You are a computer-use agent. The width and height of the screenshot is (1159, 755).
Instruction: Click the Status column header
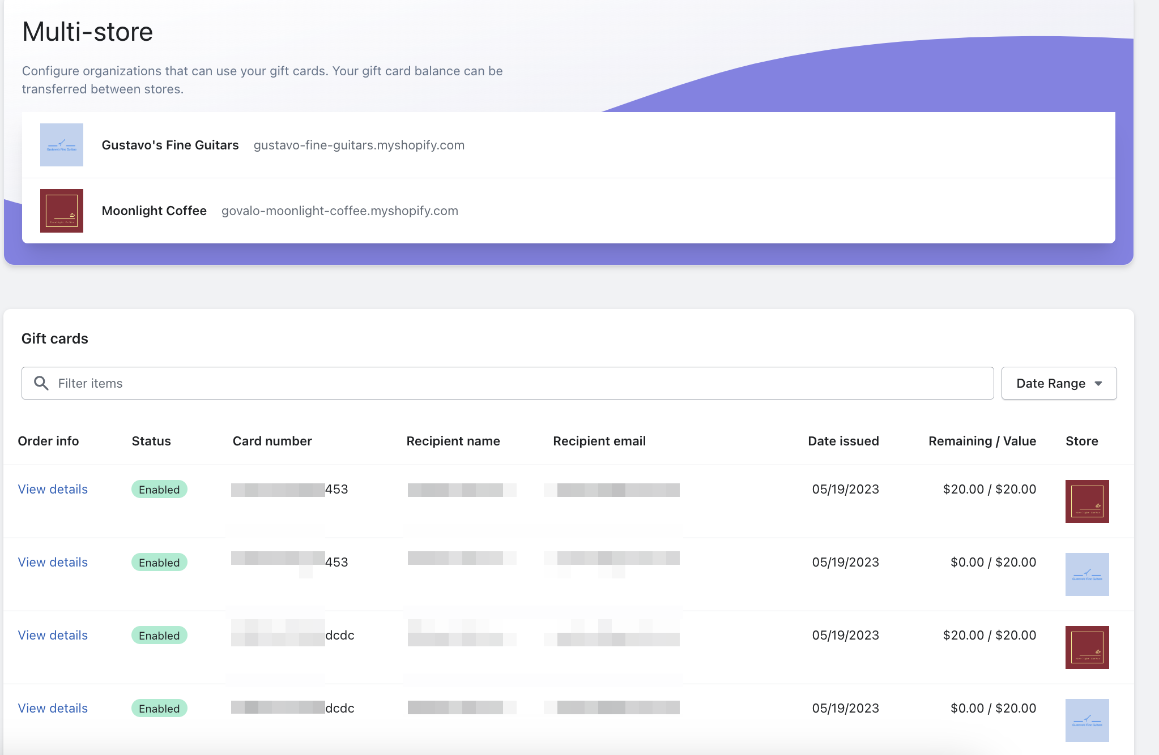coord(151,441)
